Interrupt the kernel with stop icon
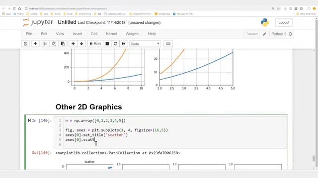The height and width of the screenshot is (178, 318). tap(107, 44)
